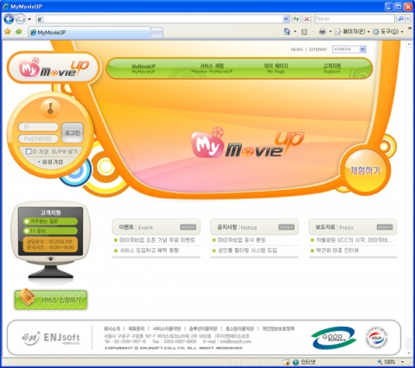Click the printer toolbar icon
The image size is (415, 368).
[x=322, y=32]
